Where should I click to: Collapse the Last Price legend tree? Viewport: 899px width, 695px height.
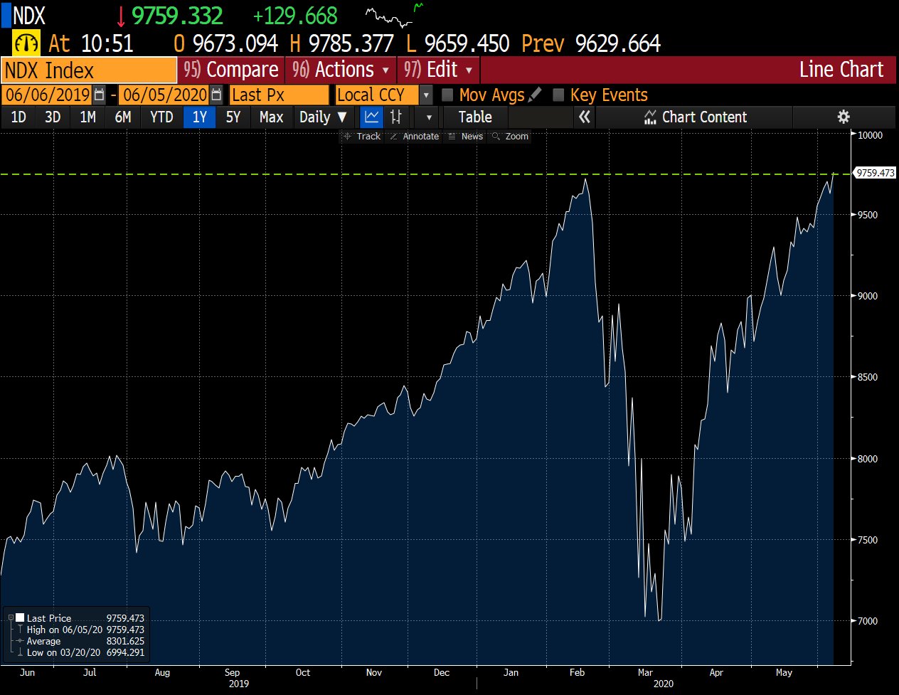coord(11,618)
